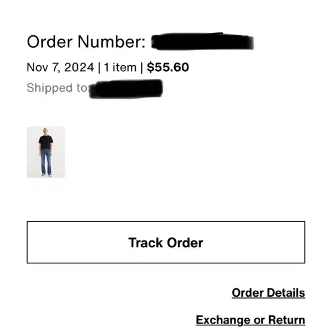Start an Exchange or Return
The image size is (332, 332).
[x=250, y=320]
